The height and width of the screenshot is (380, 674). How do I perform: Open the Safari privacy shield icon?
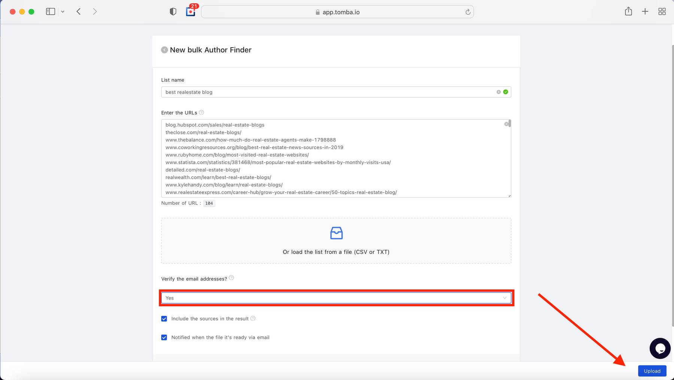click(173, 12)
